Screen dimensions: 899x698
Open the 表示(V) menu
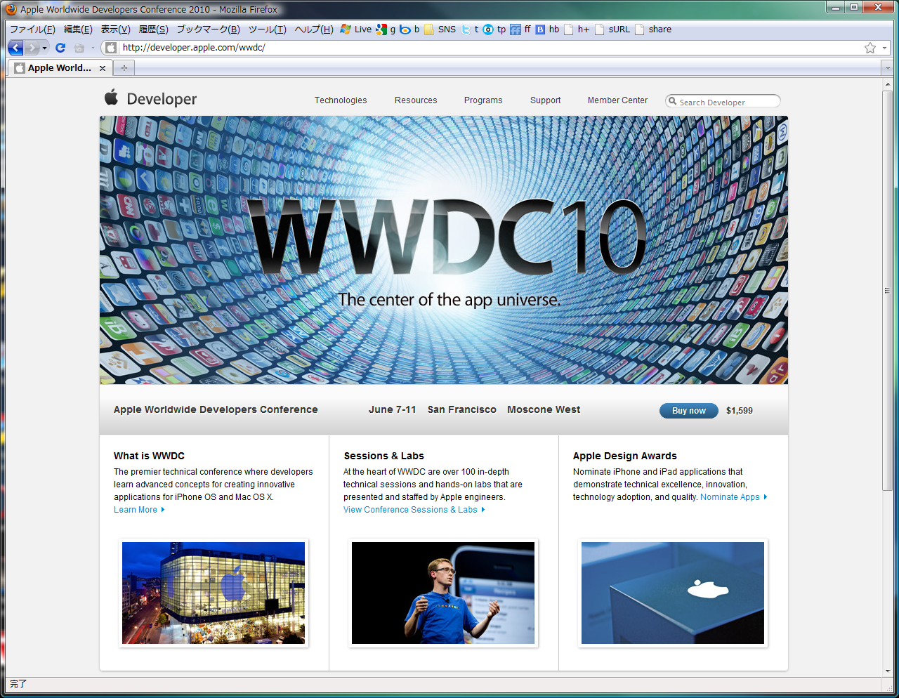point(115,29)
